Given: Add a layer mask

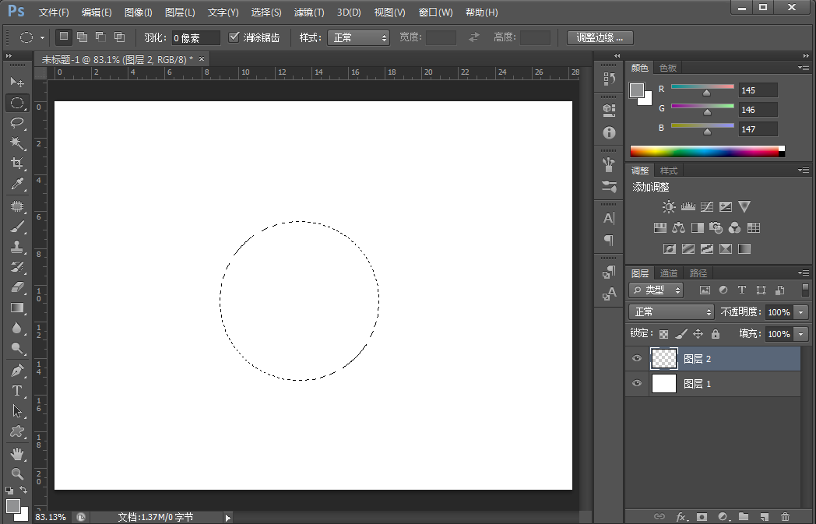Looking at the screenshot, I should (702, 517).
